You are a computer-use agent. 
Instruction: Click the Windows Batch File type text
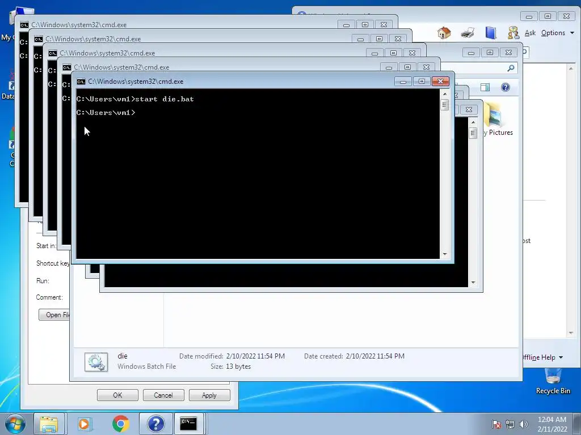pyautogui.click(x=147, y=366)
